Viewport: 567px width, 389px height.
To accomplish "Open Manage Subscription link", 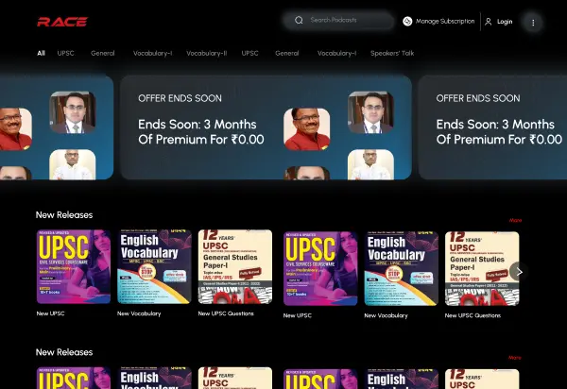I will point(445,22).
